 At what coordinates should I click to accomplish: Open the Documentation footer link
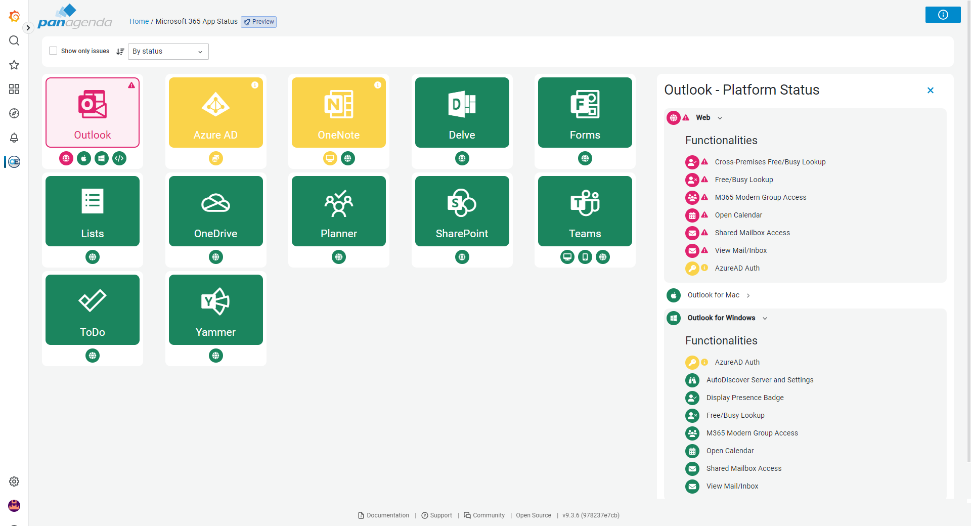[x=387, y=515]
